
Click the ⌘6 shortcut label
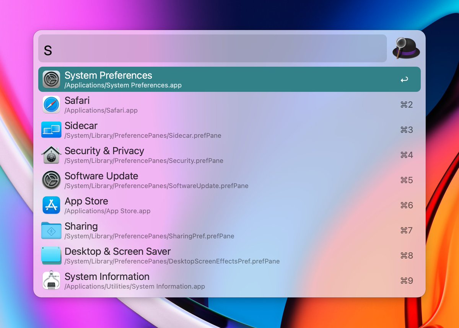coord(406,206)
